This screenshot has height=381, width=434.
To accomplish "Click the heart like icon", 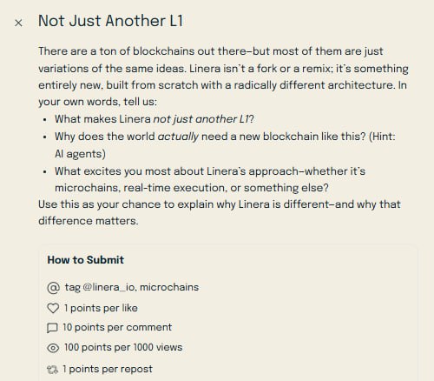I will click(x=53, y=308).
